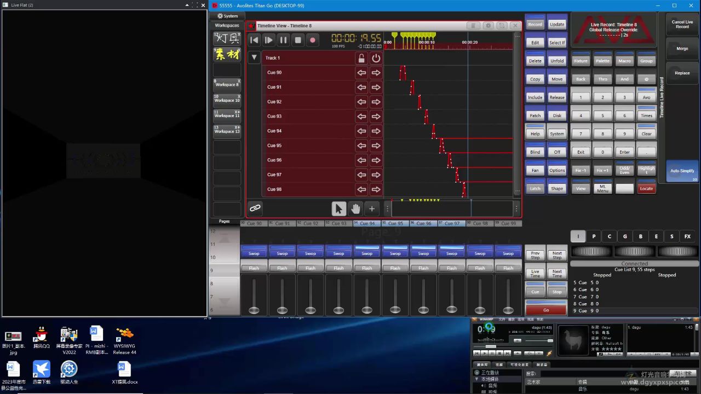Toggle the Odd/Even button
701x394 pixels.
(624, 170)
